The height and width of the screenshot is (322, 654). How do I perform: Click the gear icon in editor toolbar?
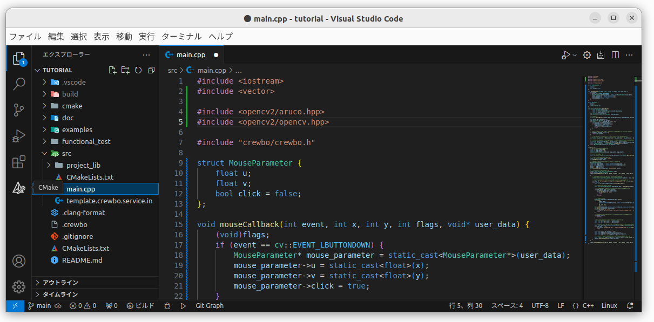coord(587,55)
